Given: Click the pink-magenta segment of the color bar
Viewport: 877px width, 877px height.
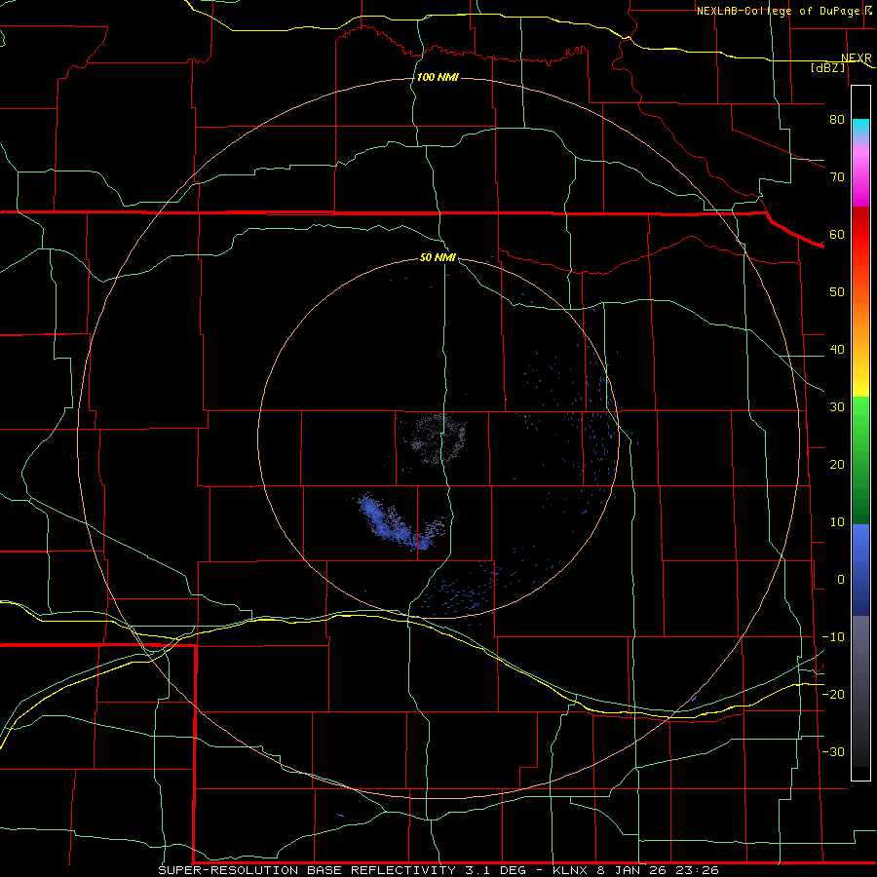Looking at the screenshot, I should click(860, 173).
